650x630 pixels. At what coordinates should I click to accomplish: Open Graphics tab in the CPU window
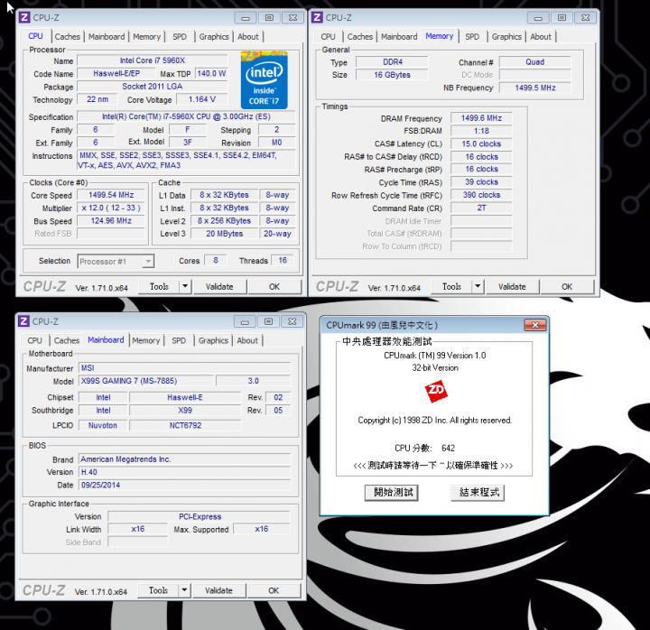(x=214, y=37)
